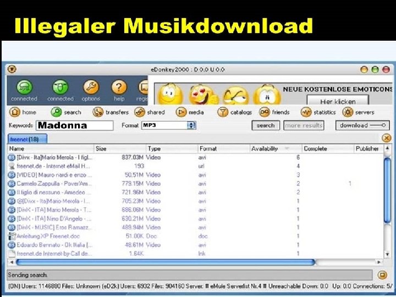
Task: Select the freenet (18) results tab
Action: click(x=28, y=139)
